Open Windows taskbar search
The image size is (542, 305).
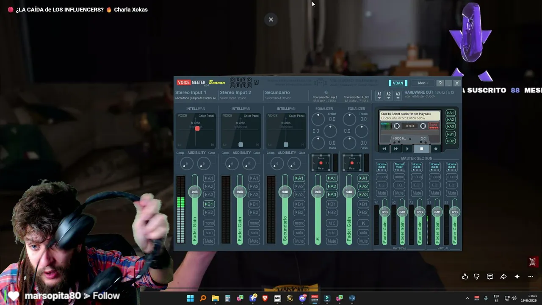tap(203, 298)
